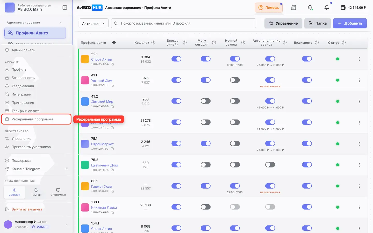Open the Статус column help icon

(344, 42)
